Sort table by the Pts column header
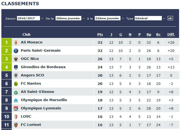This screenshot has width=181, height=130. (100, 35)
